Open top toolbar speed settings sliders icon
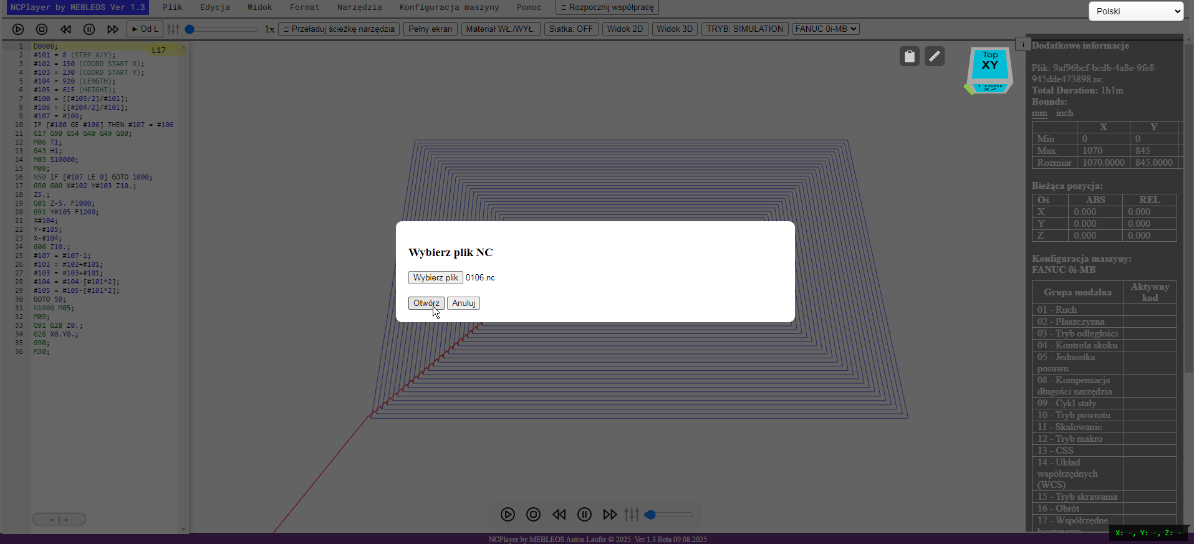Viewport: 1194px width, 544px height. pos(173,29)
